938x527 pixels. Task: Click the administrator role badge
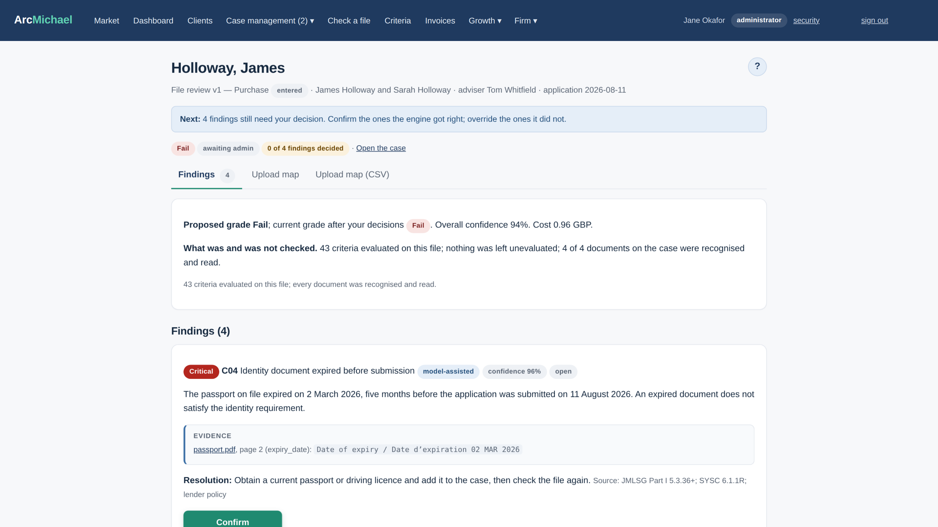pyautogui.click(x=759, y=20)
